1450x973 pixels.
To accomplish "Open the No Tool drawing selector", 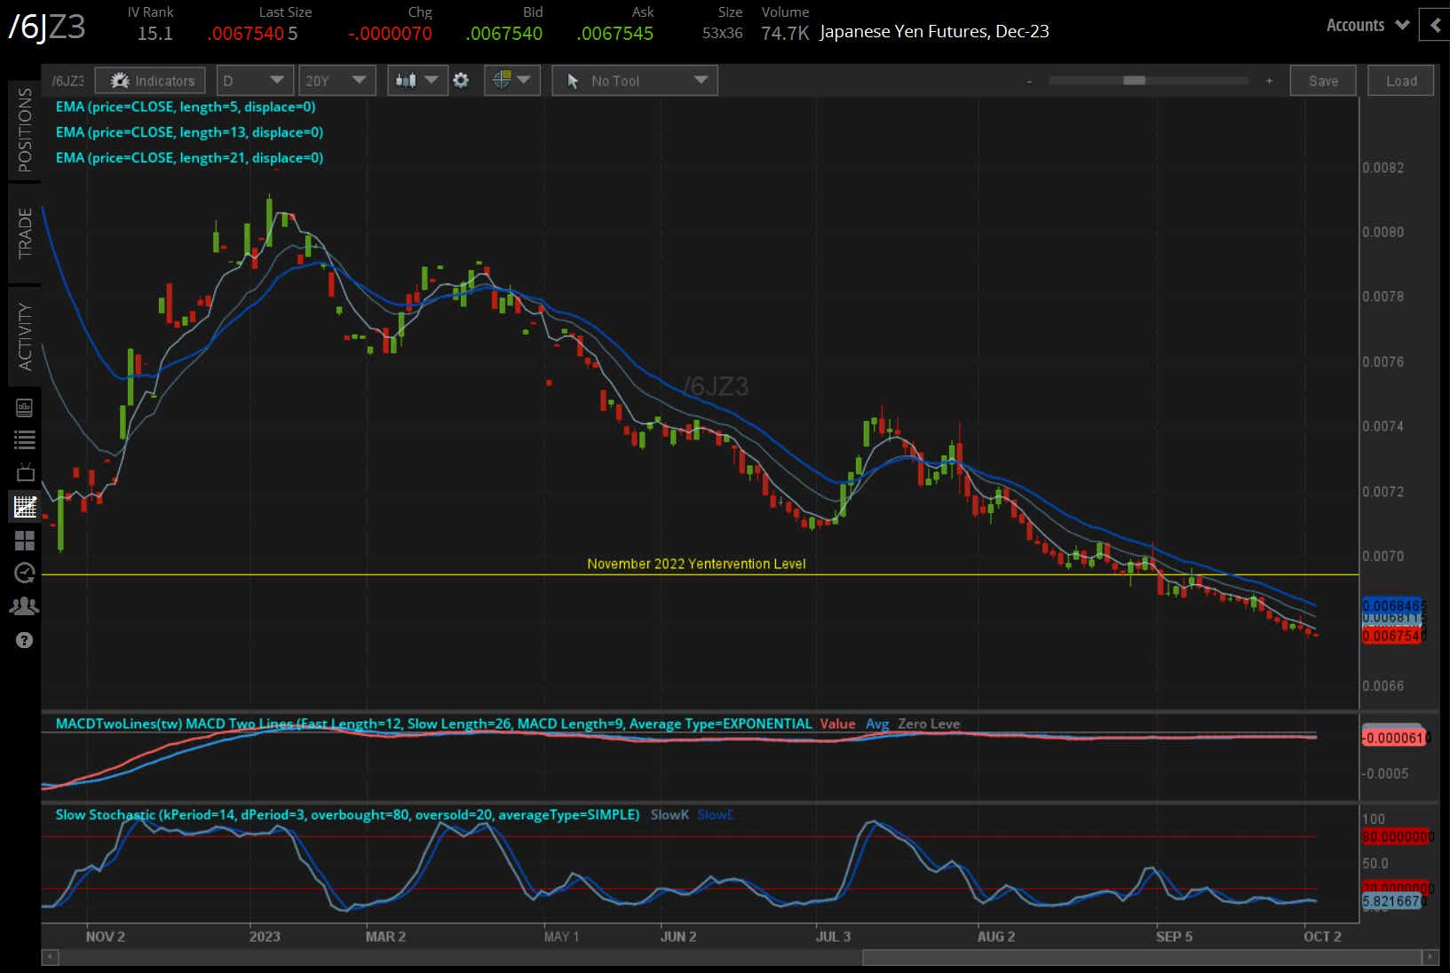I will tap(635, 81).
